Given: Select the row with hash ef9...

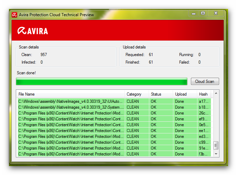Looking at the screenshot, I should pos(114,119).
